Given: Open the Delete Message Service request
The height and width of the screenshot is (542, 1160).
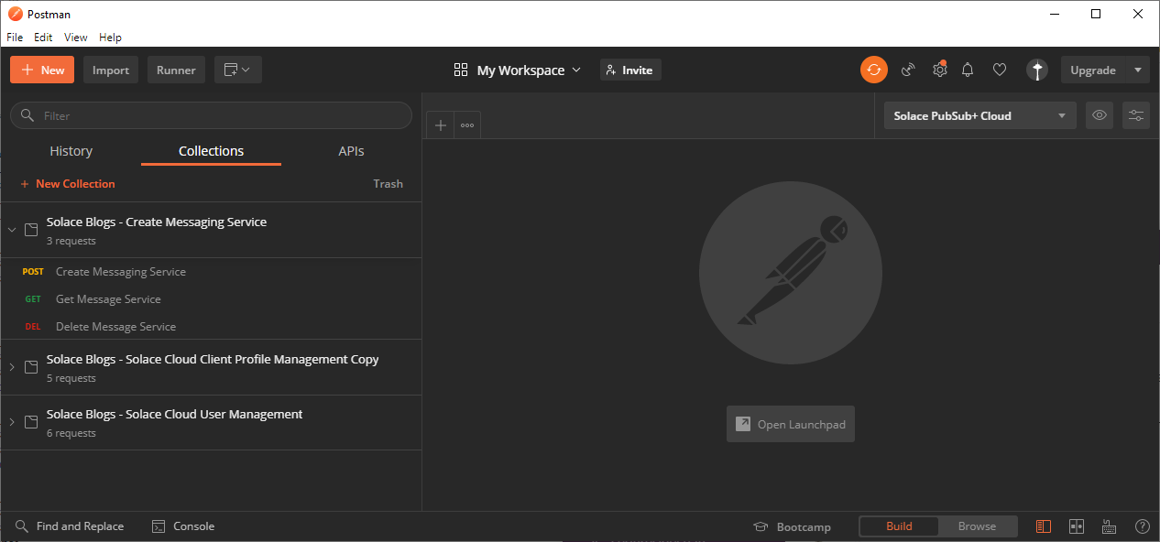Looking at the screenshot, I should (115, 327).
